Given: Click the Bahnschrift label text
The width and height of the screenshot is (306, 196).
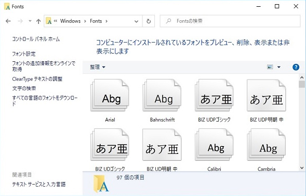Looking at the screenshot, I should [162, 120].
